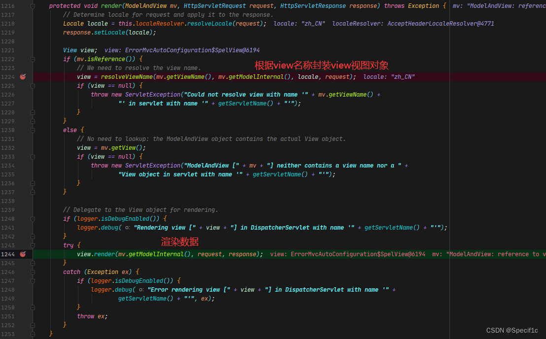This screenshot has height=339, width=546.
Task: Click the 'try' keyword
Action: (x=68, y=245)
